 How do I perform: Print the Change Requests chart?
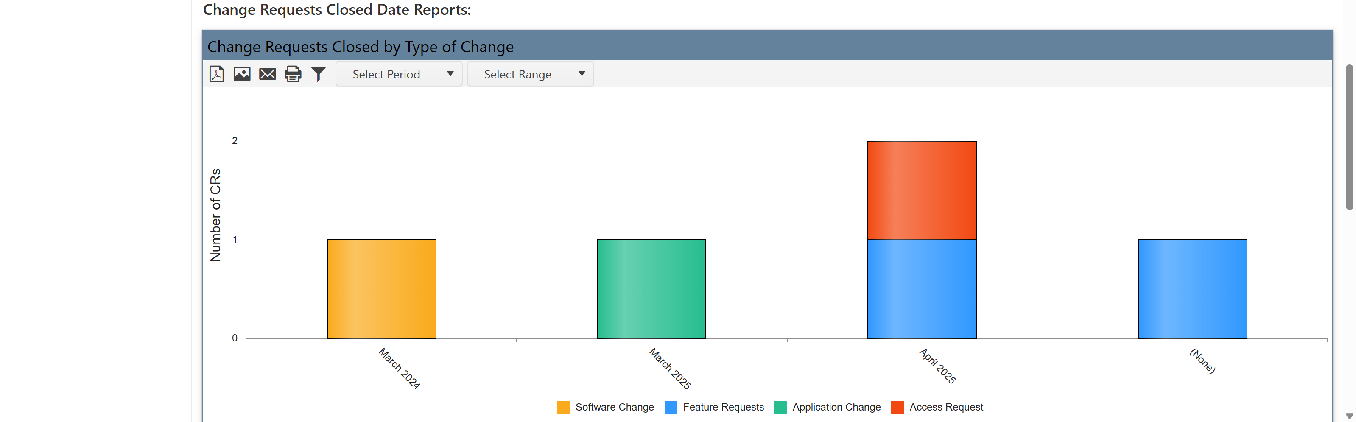[x=293, y=74]
